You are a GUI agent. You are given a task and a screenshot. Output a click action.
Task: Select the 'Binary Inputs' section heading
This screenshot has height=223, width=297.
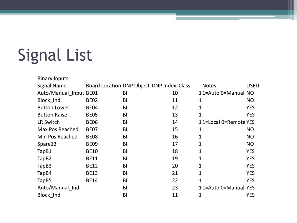coord(53,78)
